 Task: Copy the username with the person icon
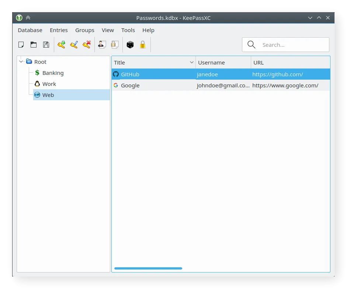102,45
